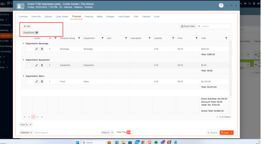Open the Price column filter icon
This screenshot has width=261, height=144.
pyautogui.click(x=197, y=38)
